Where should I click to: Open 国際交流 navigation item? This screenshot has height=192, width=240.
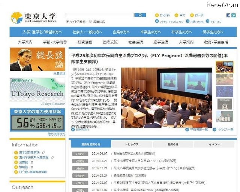110,42
